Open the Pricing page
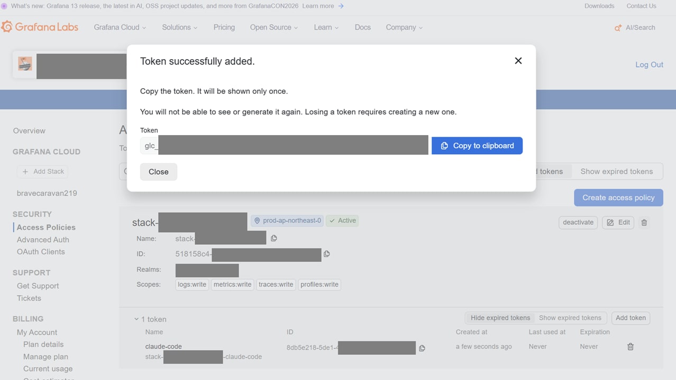The width and height of the screenshot is (676, 380). (224, 27)
